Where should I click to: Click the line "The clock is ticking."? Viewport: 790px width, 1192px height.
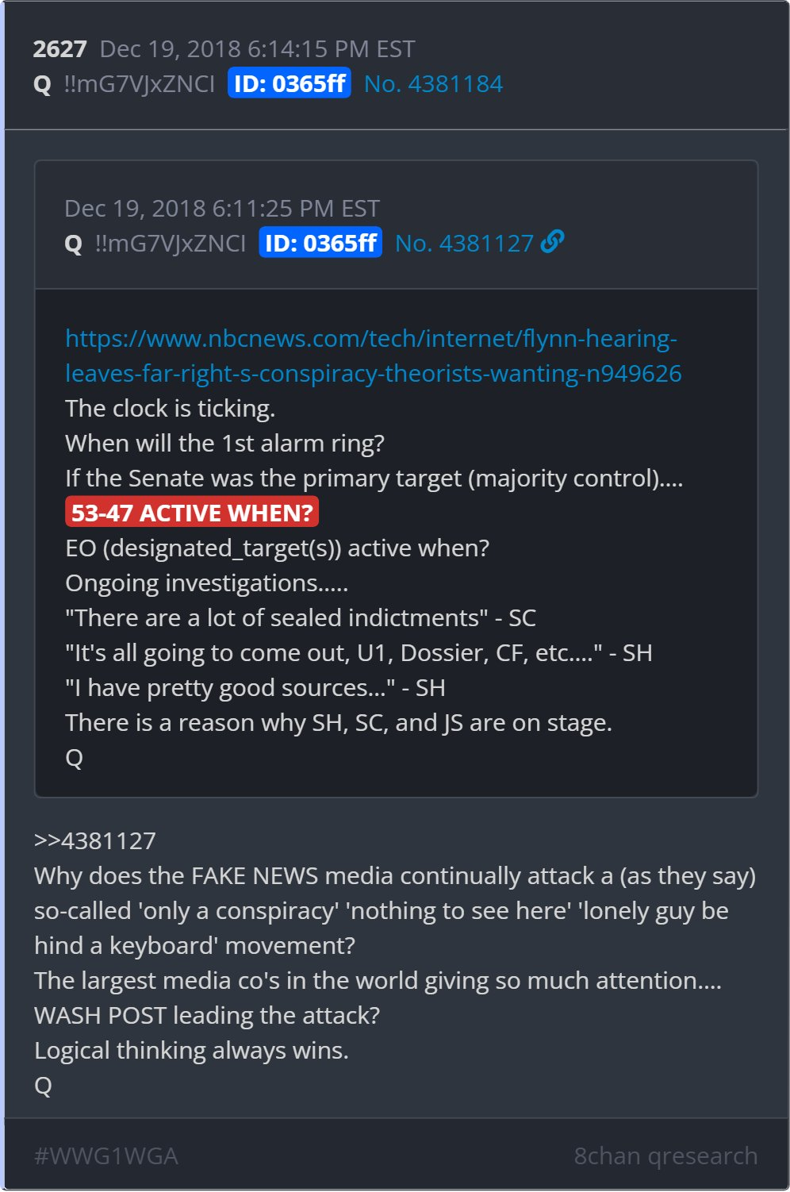tap(171, 408)
